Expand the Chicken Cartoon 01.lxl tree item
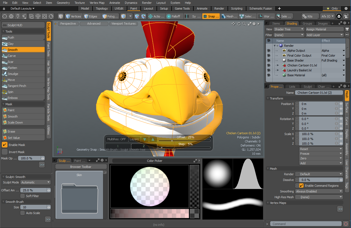351x228 pixels. (278, 65)
